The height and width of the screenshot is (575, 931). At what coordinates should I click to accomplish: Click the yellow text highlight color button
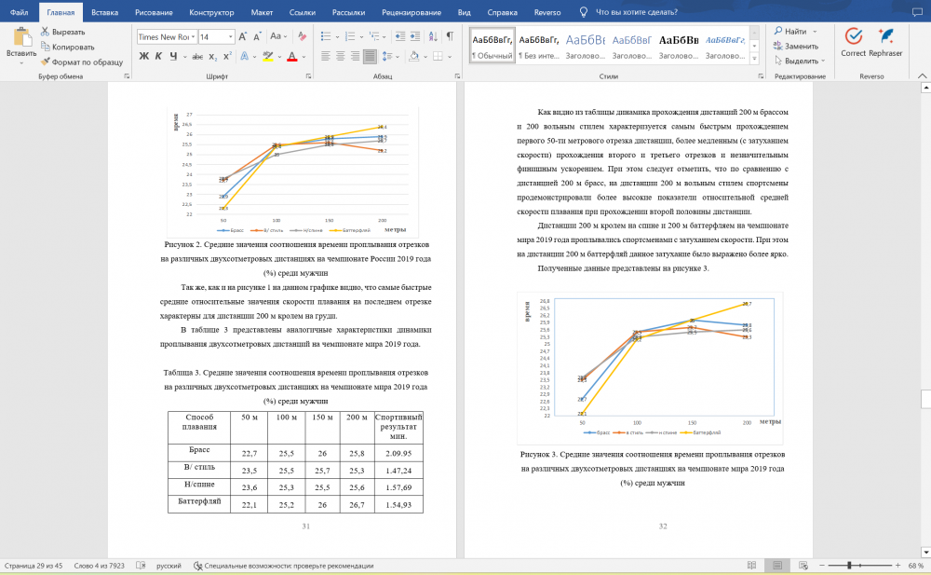pos(268,57)
